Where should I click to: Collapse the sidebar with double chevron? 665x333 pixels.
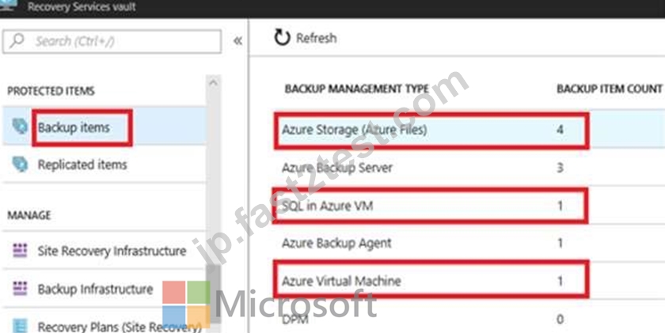pyautogui.click(x=237, y=41)
